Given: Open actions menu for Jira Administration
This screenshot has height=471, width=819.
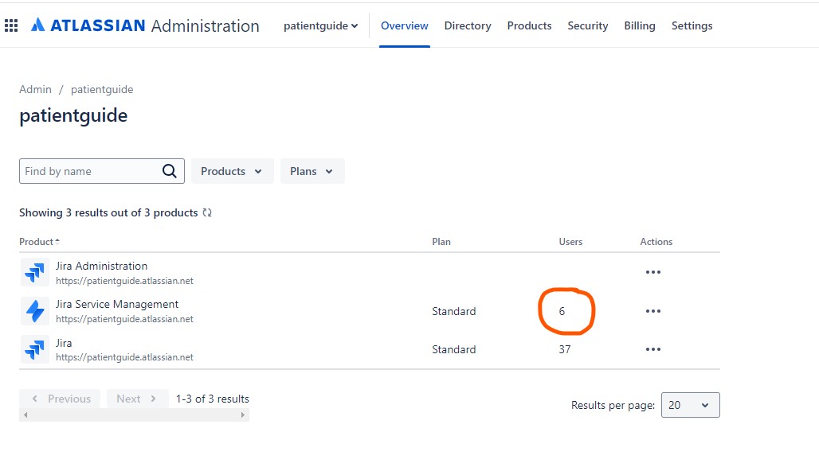Looking at the screenshot, I should (653, 272).
